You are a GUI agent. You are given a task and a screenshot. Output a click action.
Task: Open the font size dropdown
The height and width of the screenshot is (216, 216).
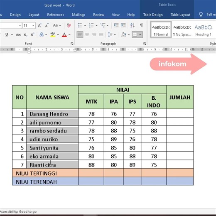click(x=33, y=25)
